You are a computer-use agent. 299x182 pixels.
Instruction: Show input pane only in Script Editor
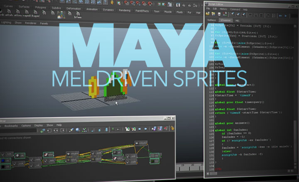(x=256, y=15)
